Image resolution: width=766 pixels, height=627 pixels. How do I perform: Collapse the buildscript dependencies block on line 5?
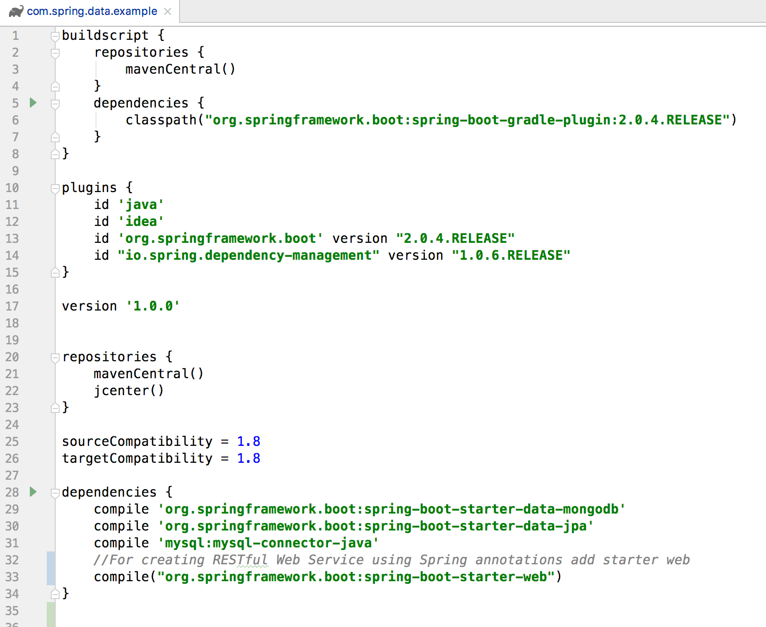point(55,104)
